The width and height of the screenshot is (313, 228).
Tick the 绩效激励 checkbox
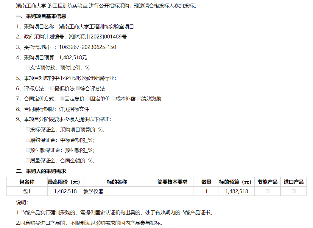[139, 98]
